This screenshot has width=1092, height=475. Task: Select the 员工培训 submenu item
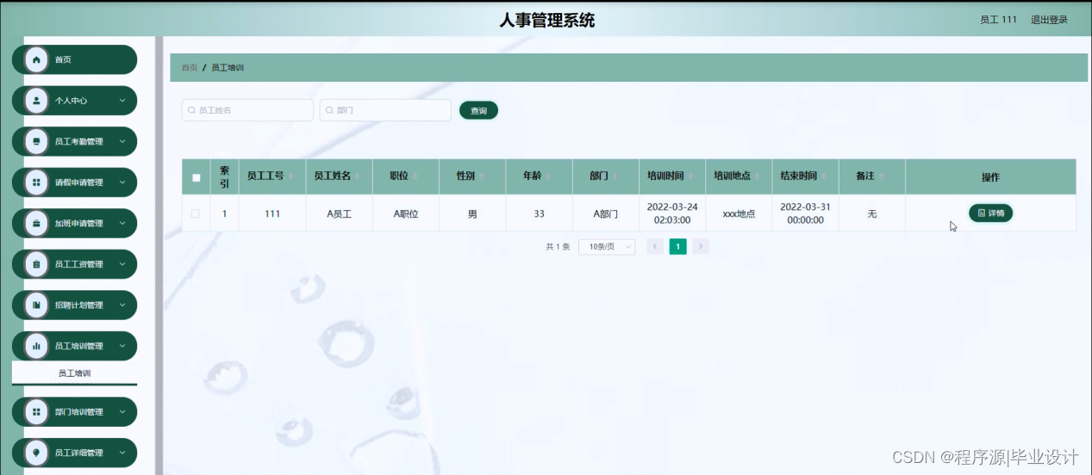74,373
